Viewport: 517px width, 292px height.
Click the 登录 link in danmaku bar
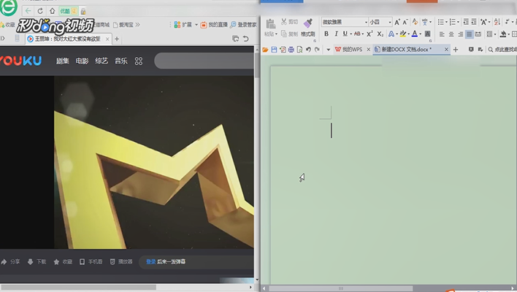tap(150, 261)
